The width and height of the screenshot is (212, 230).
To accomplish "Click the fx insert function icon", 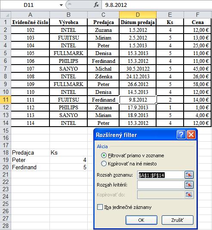I will click(x=96, y=5).
